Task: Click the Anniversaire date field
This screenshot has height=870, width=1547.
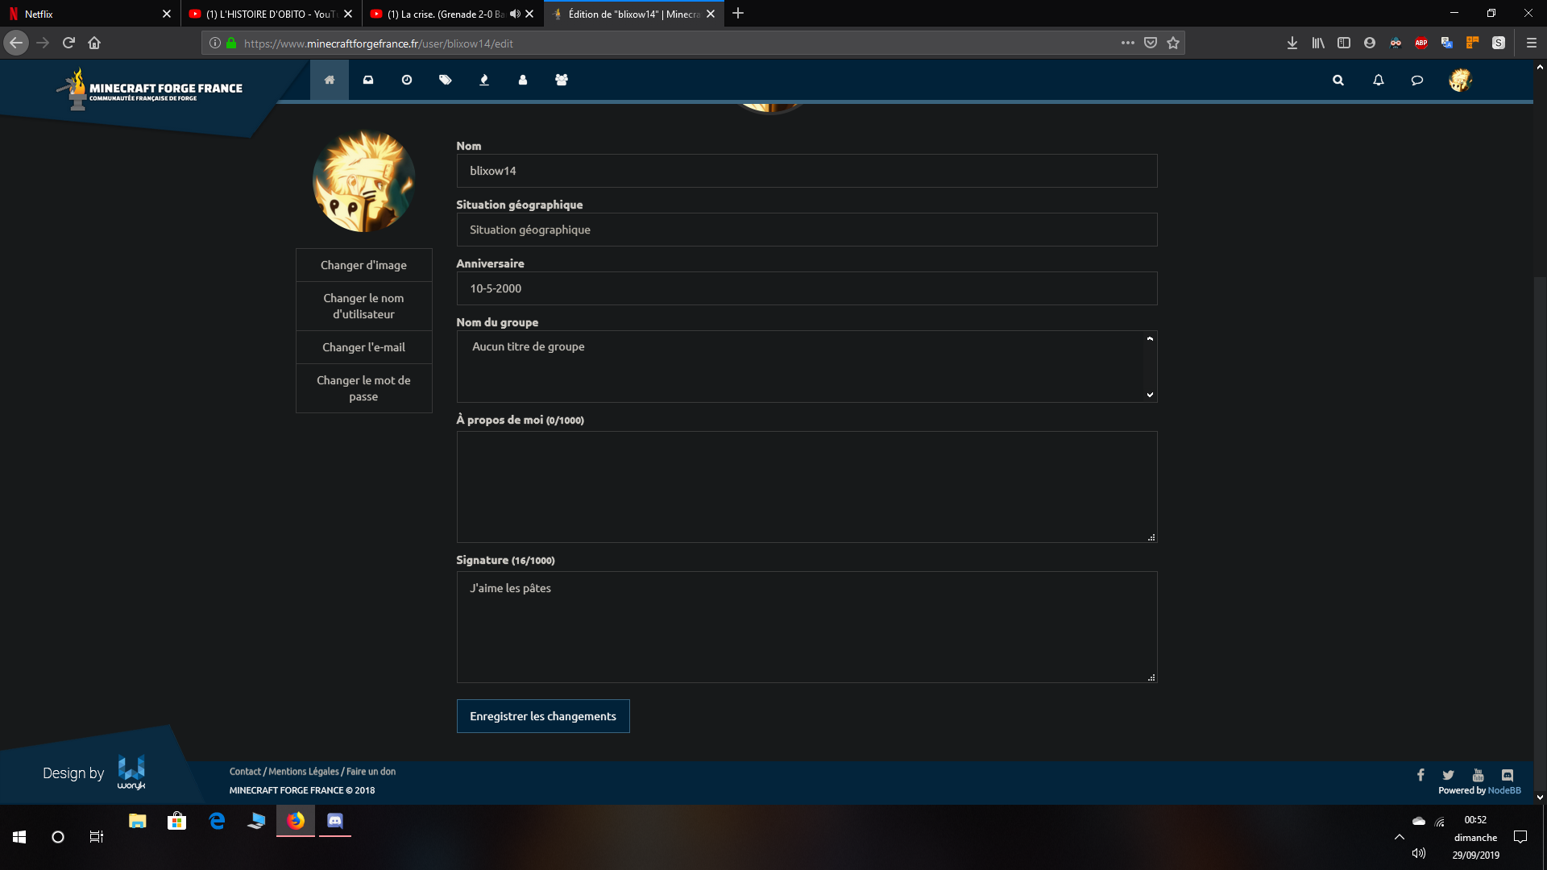Action: [807, 288]
